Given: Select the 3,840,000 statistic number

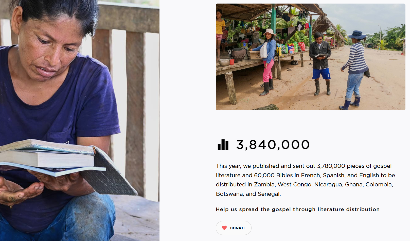Looking at the screenshot, I should pyautogui.click(x=273, y=145).
